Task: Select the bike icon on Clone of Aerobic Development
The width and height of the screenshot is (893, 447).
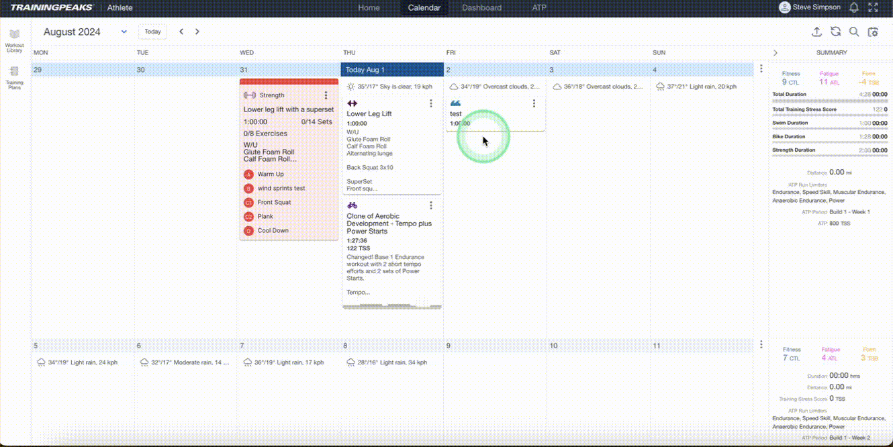Action: [352, 205]
